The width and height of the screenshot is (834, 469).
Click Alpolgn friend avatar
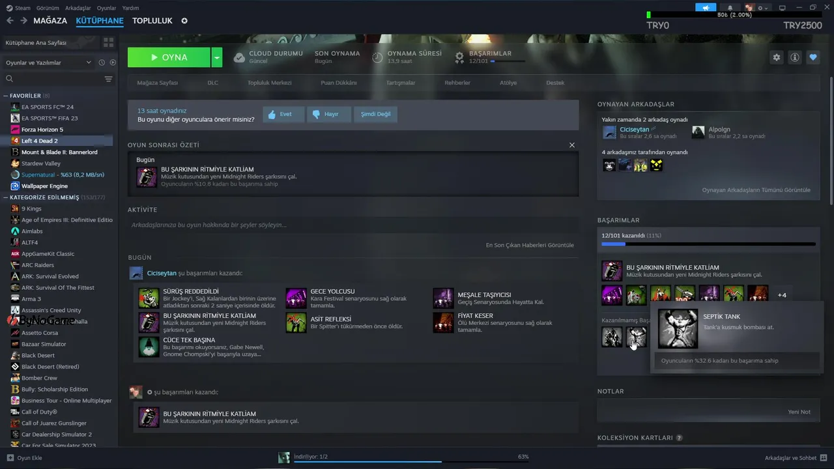click(698, 132)
